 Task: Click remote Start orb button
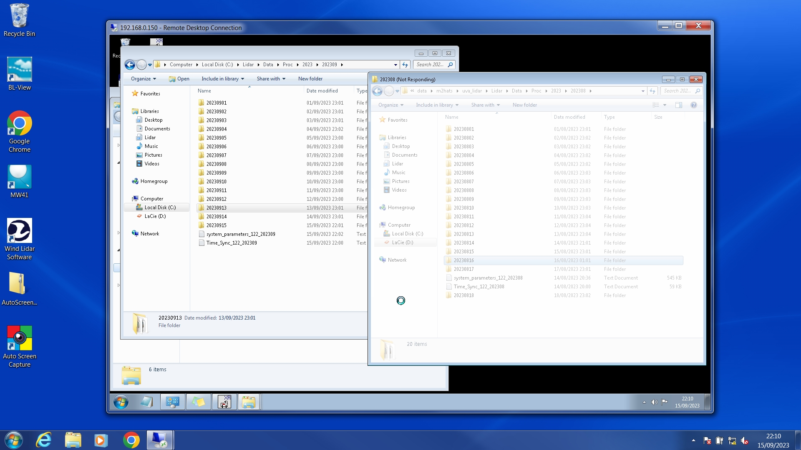[x=121, y=402]
